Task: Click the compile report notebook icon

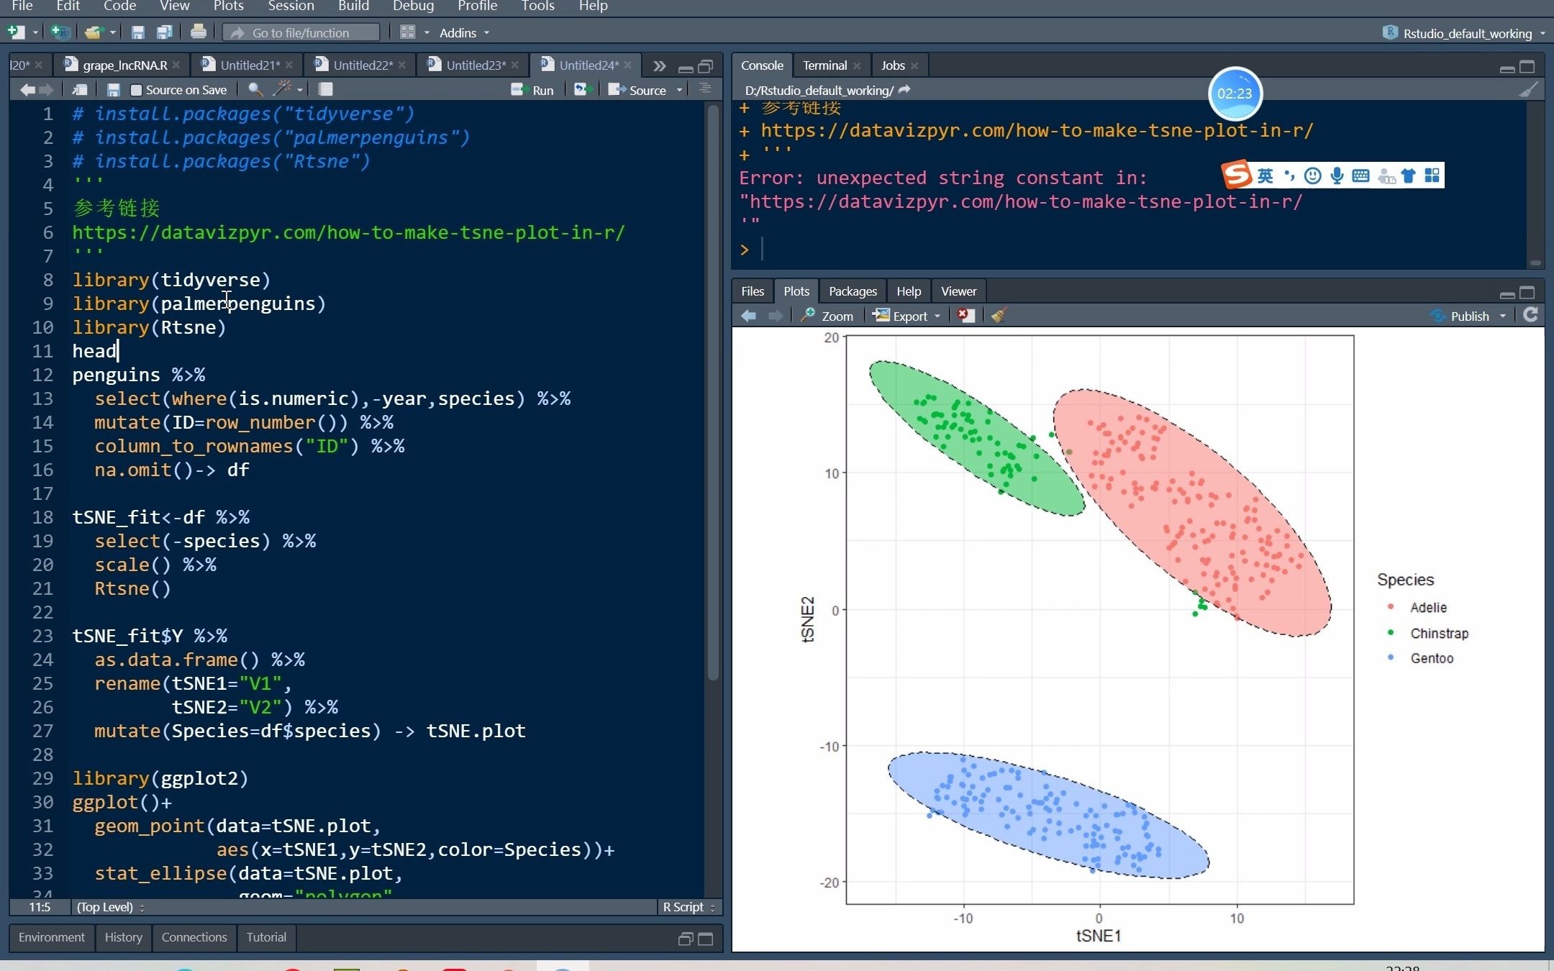Action: pyautogui.click(x=326, y=89)
